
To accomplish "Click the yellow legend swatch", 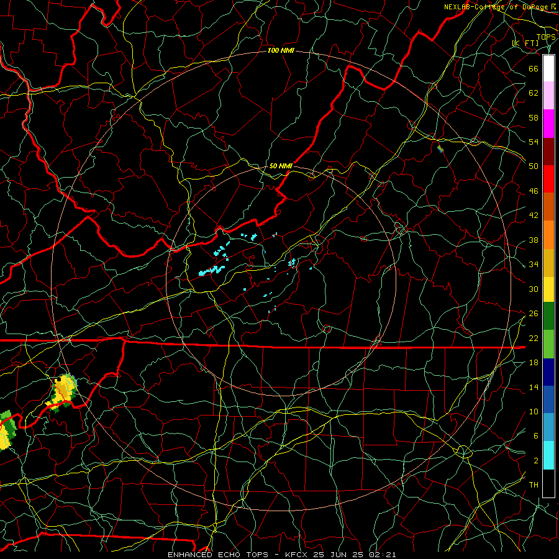I will pyautogui.click(x=548, y=289).
